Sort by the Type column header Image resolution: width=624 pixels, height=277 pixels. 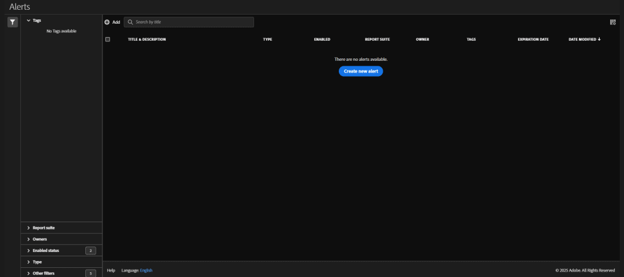[268, 40]
